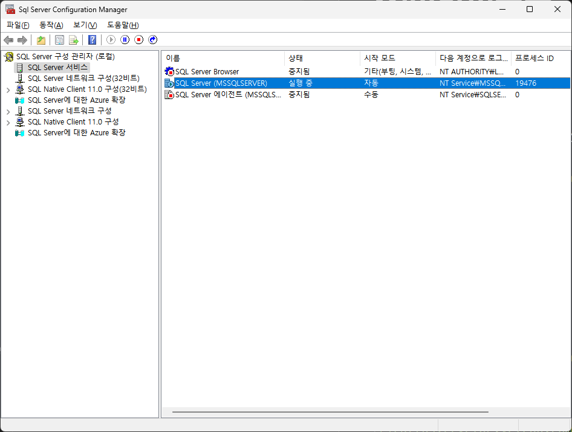Image resolution: width=572 pixels, height=432 pixels.
Task: Select SQL Server 서비스 tree item
Action: pyautogui.click(x=57, y=68)
